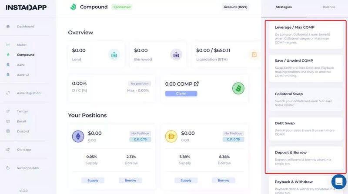
Task: Click the green Compound sidebar icon
Action: point(8,55)
